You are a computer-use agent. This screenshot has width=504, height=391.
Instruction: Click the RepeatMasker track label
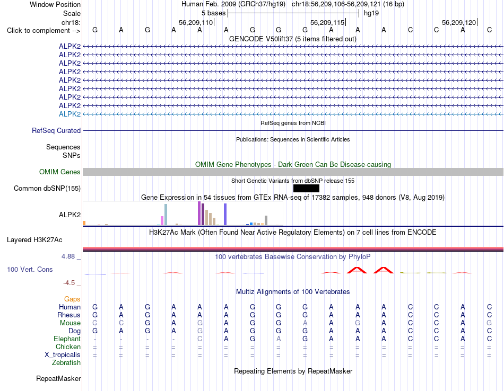click(58, 379)
